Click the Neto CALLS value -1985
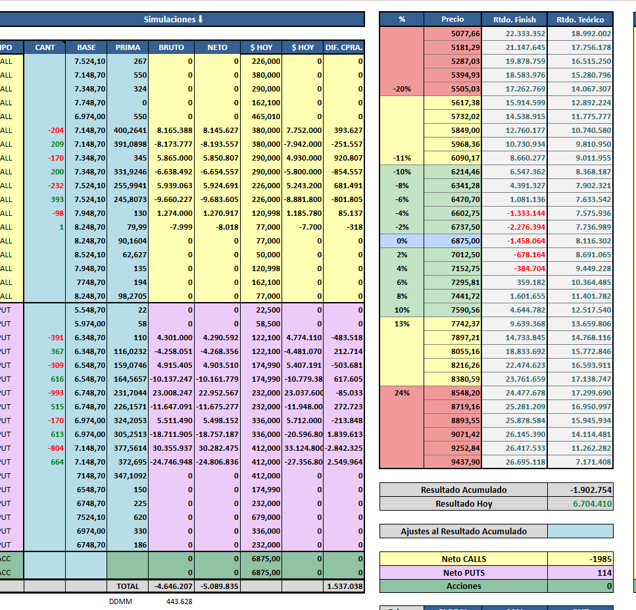This screenshot has height=610, width=636. pyautogui.click(x=580, y=559)
